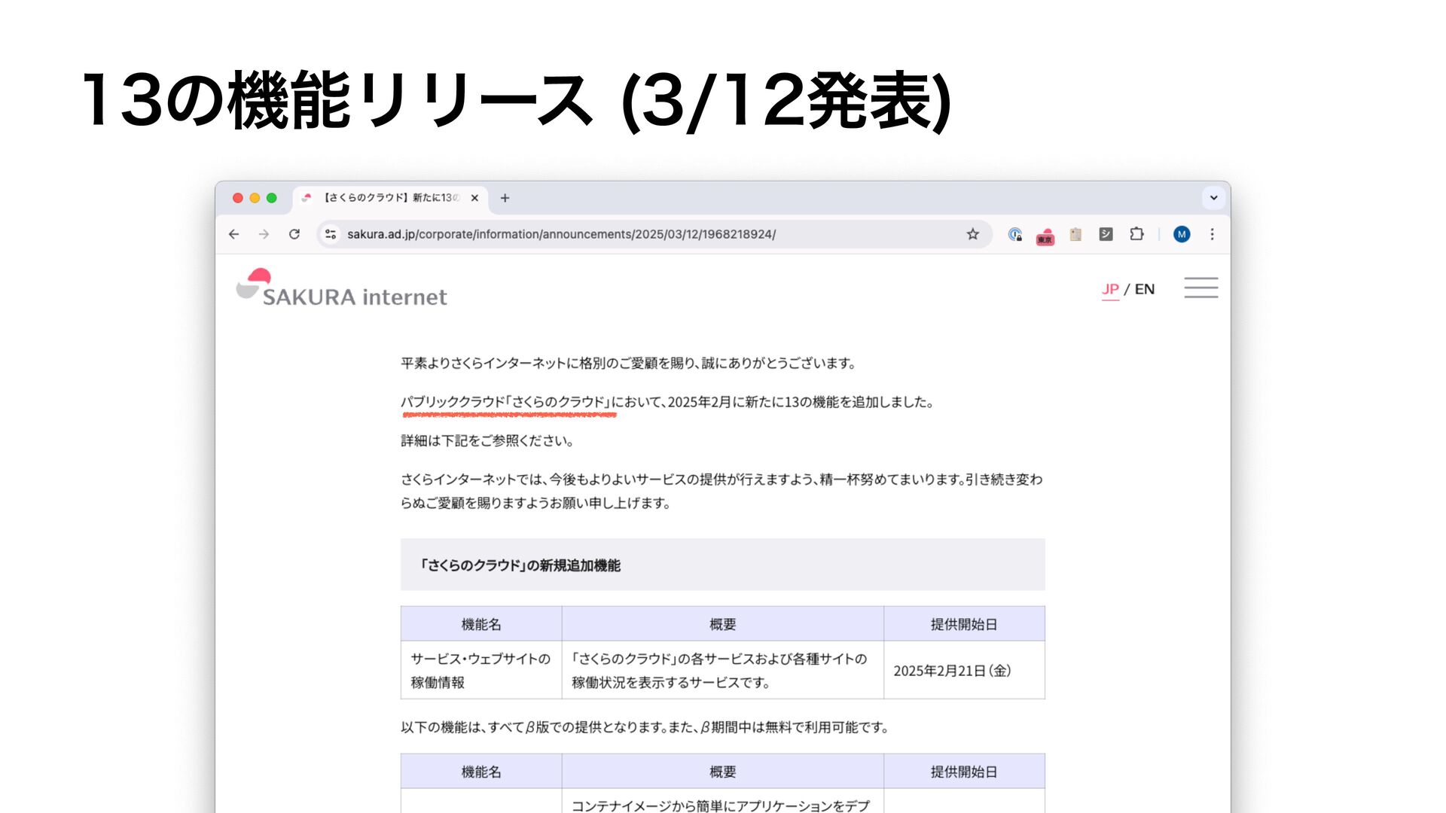The image size is (1446, 813).
Task: Reload the current page
Action: (x=294, y=234)
